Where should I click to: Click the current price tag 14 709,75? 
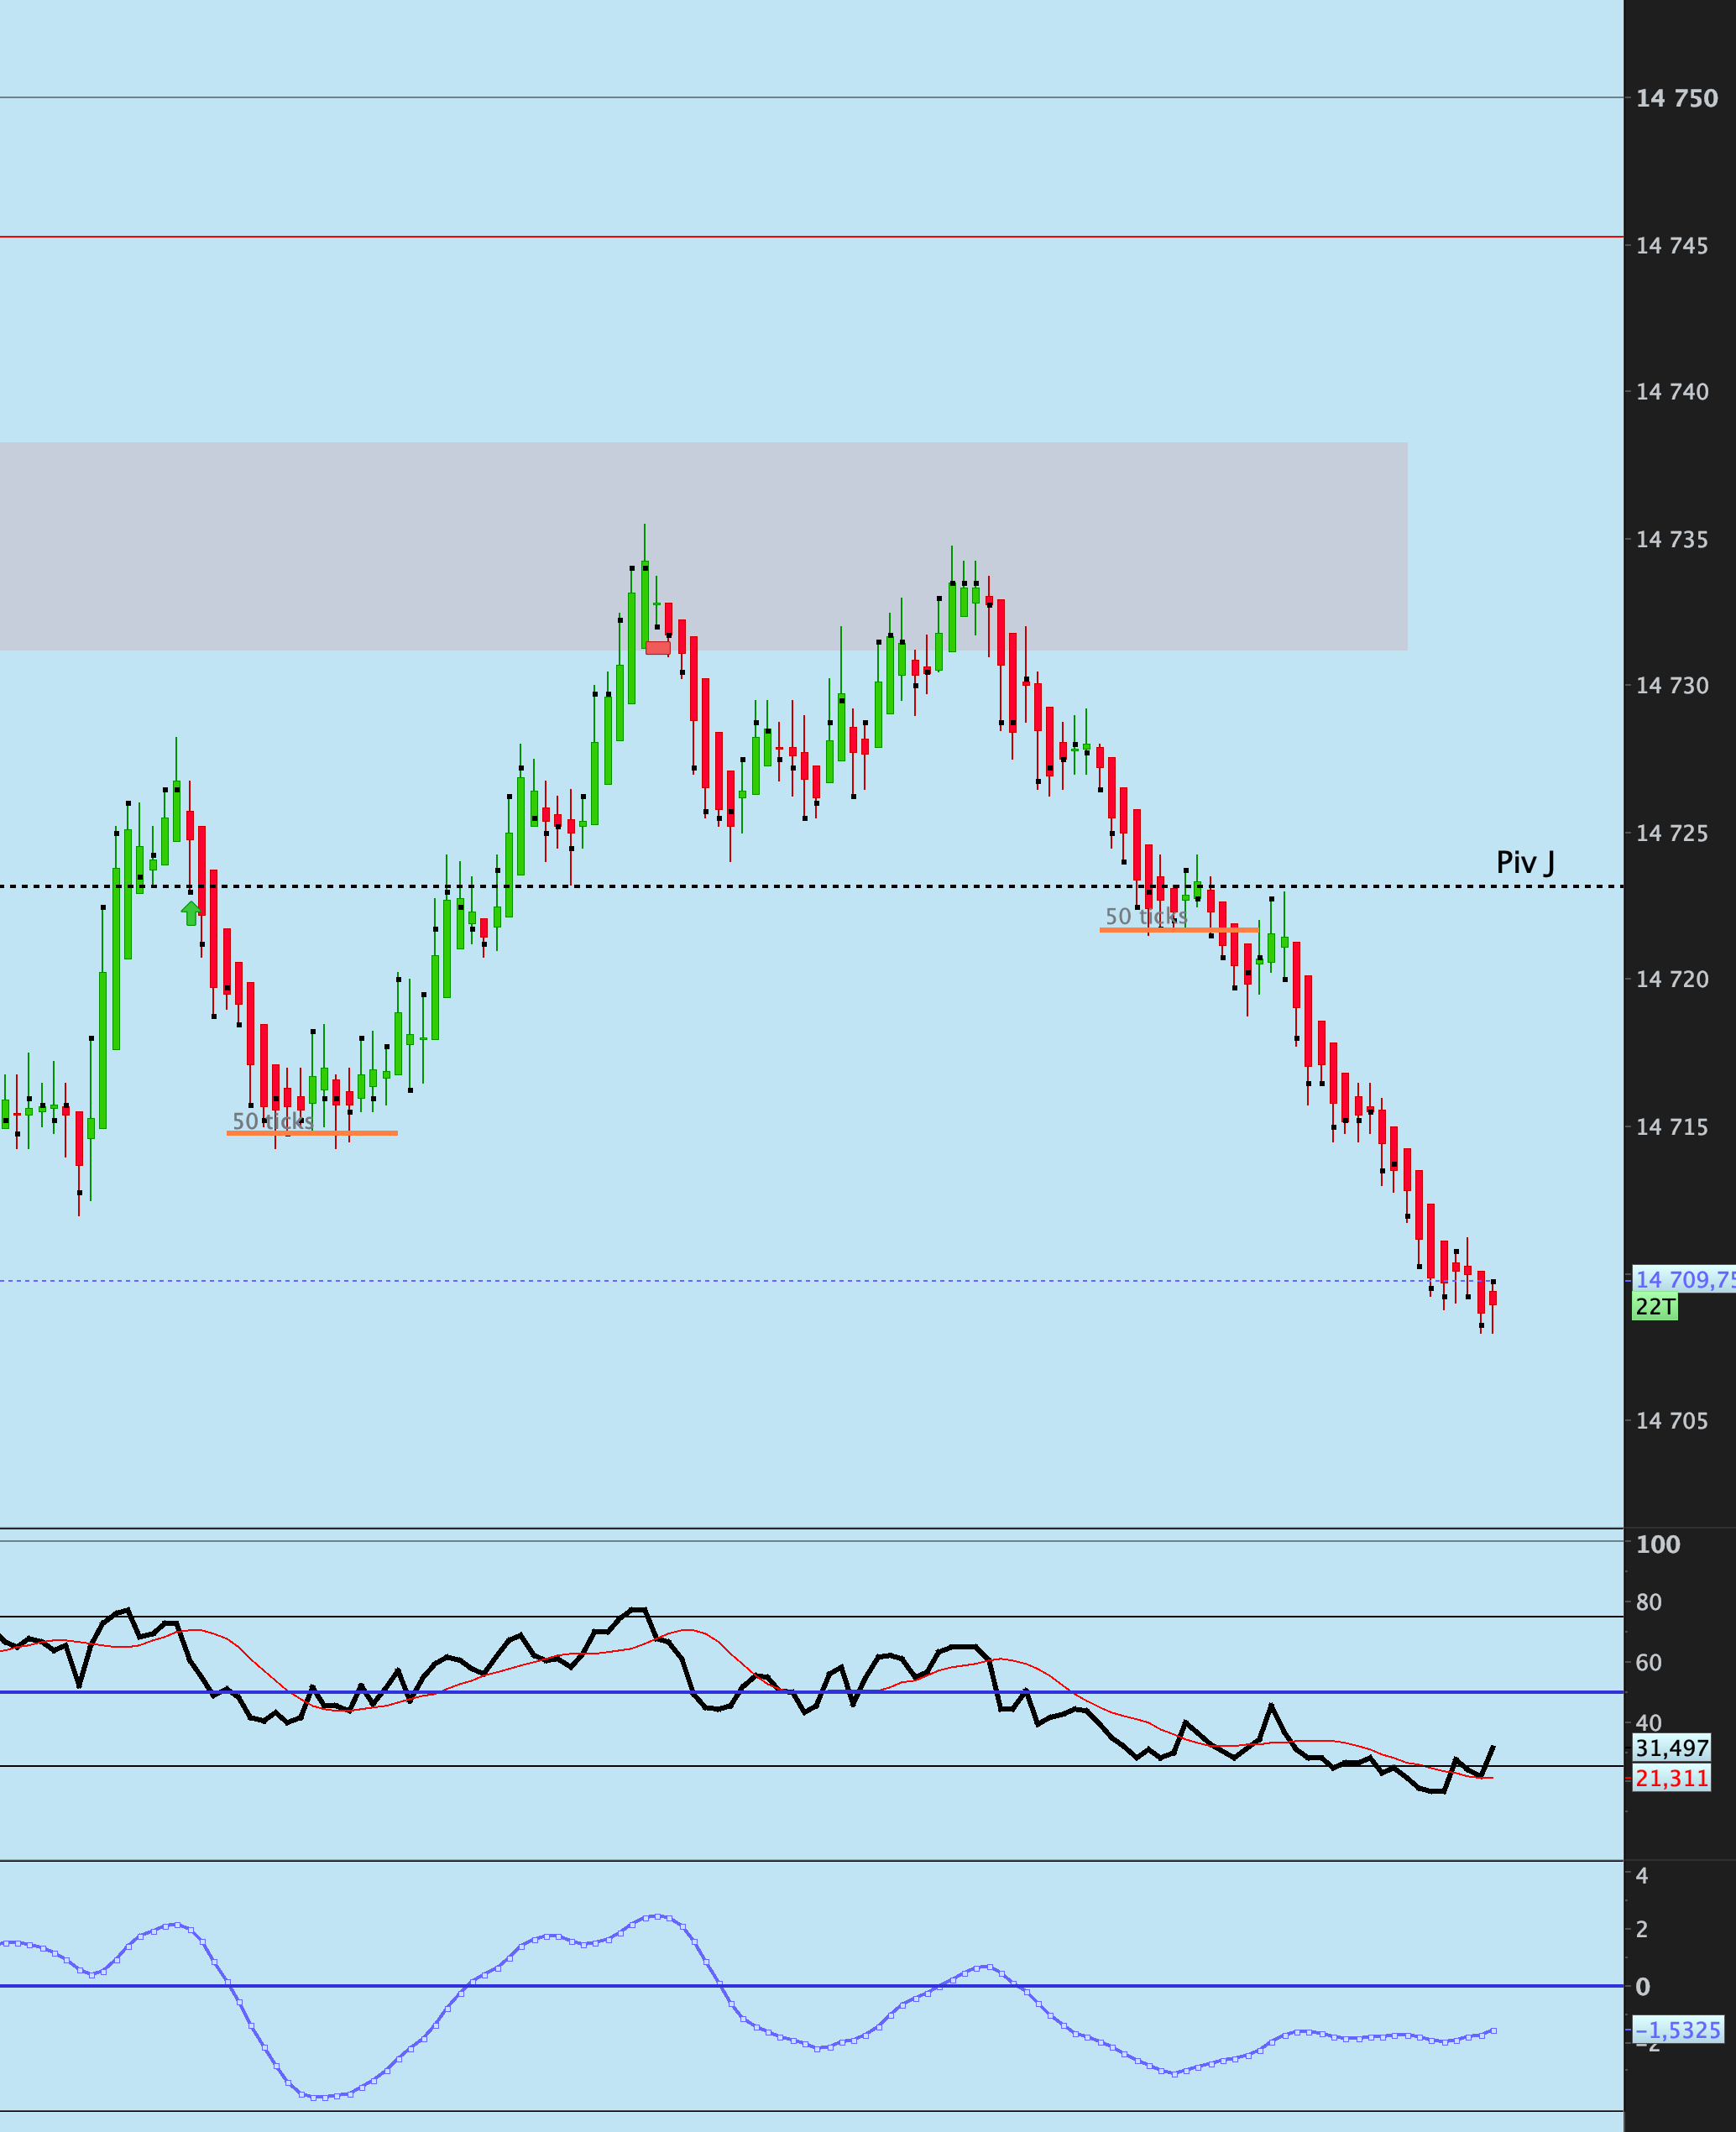(1683, 1279)
